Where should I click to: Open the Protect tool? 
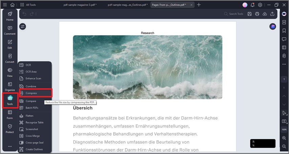click(x=10, y=128)
